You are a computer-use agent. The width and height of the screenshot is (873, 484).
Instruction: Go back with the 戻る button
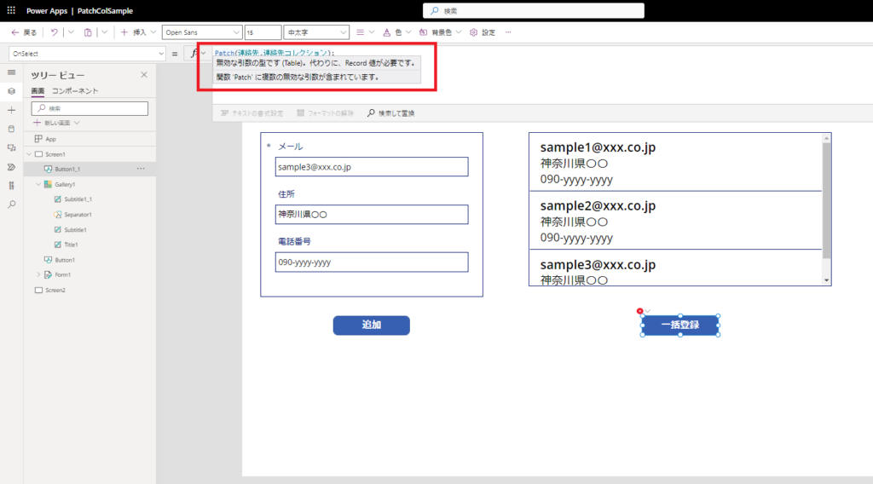(x=24, y=32)
